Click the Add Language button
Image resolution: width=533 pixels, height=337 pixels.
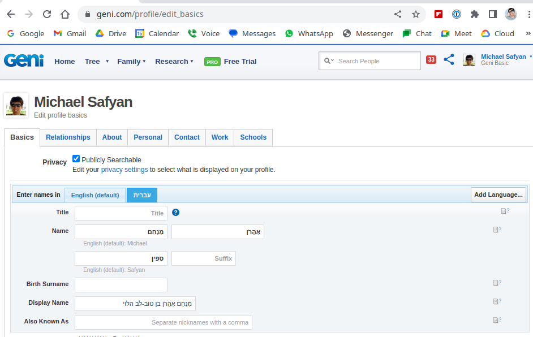click(x=498, y=195)
